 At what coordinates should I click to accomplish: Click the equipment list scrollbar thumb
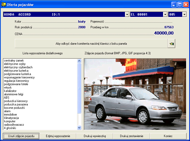[79, 88]
